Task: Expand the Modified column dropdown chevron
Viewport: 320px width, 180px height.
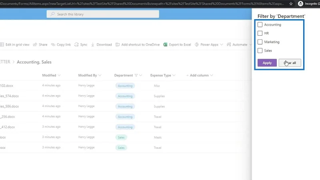Action: 59,75
